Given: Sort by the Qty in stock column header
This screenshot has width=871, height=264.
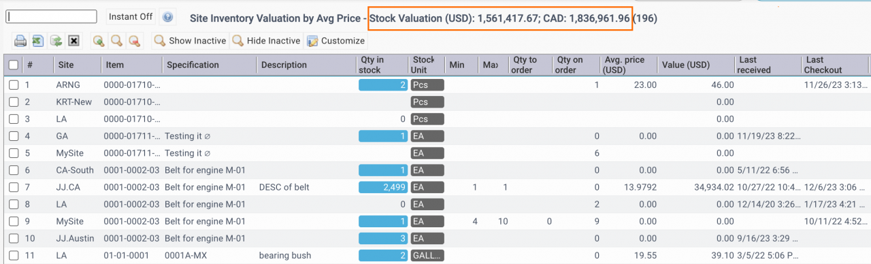Looking at the screenshot, I should [x=369, y=65].
